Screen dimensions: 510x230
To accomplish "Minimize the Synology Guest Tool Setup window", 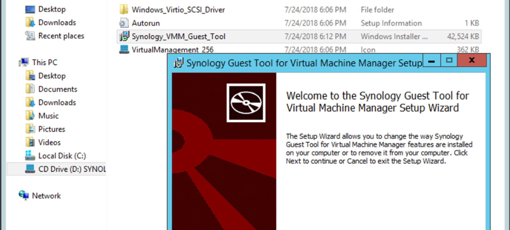I will tap(432, 61).
